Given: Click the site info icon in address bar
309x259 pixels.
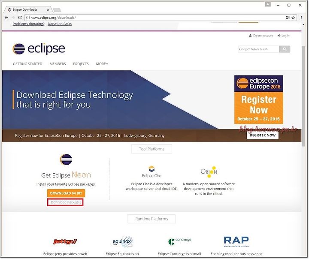Looking at the screenshot, I should (x=28, y=18).
